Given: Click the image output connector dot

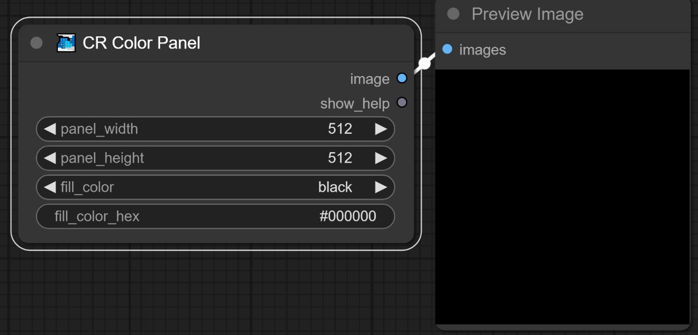Looking at the screenshot, I should (402, 79).
